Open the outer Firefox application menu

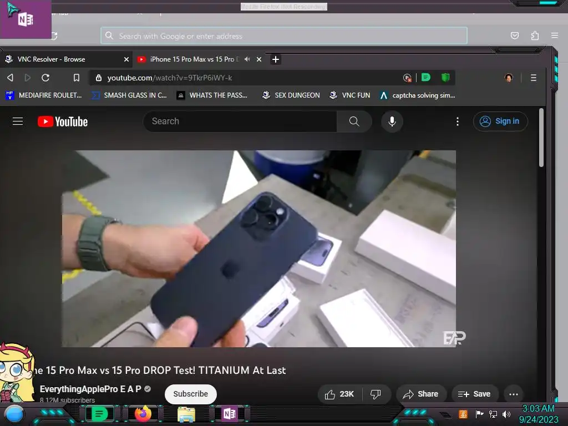click(x=555, y=35)
